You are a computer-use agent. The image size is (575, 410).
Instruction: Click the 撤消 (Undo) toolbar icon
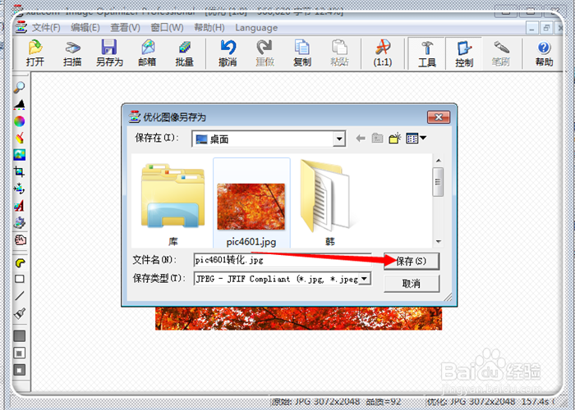228,53
